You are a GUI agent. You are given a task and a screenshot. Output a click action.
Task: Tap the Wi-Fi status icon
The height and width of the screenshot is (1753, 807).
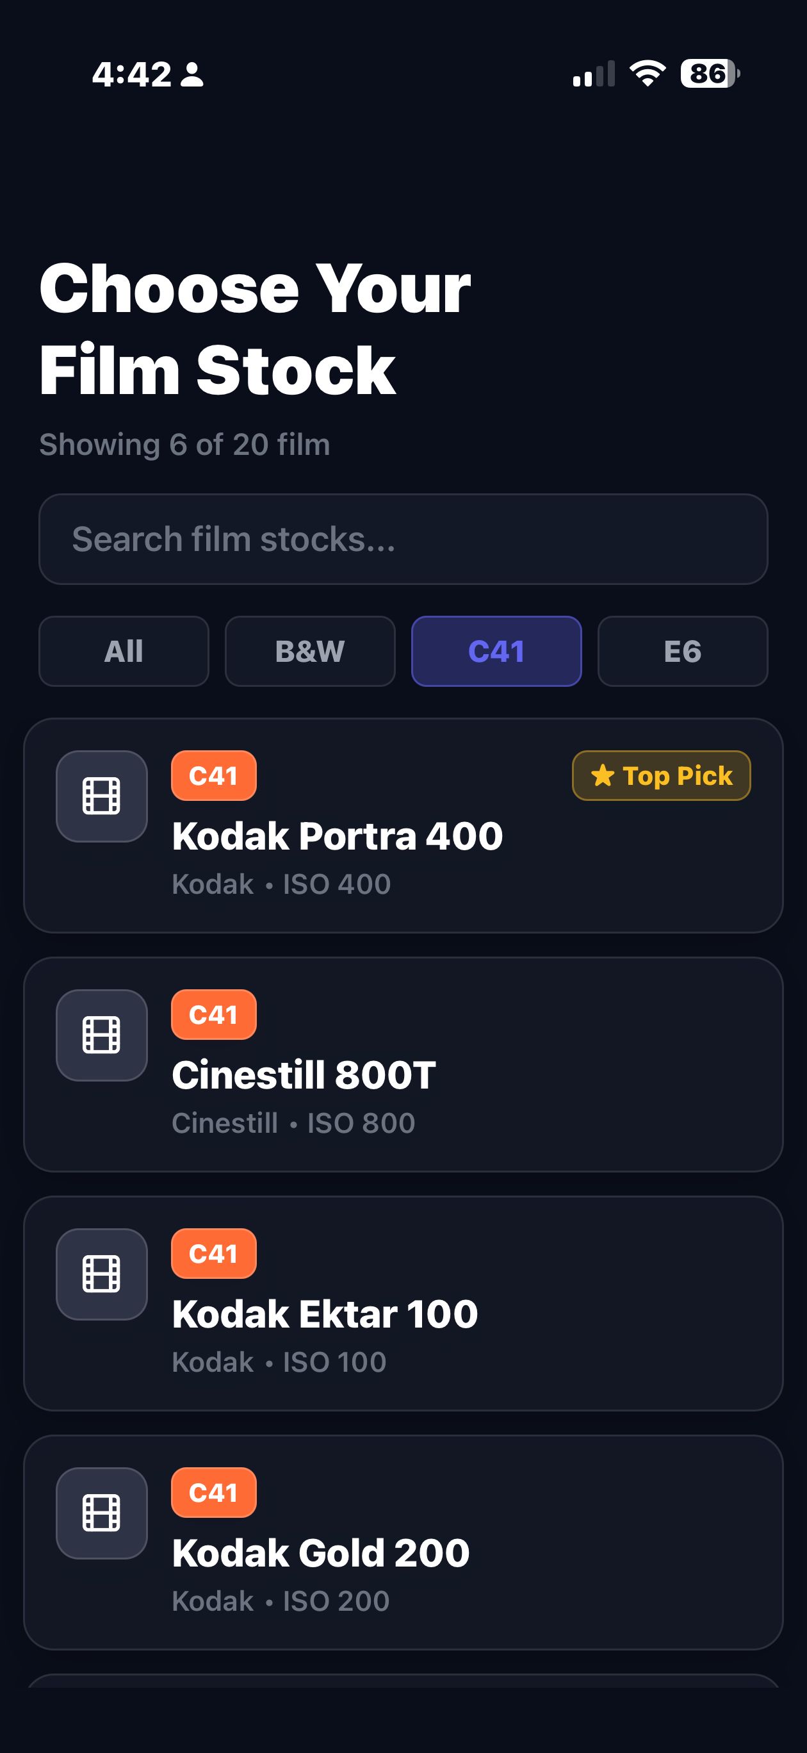click(x=647, y=73)
